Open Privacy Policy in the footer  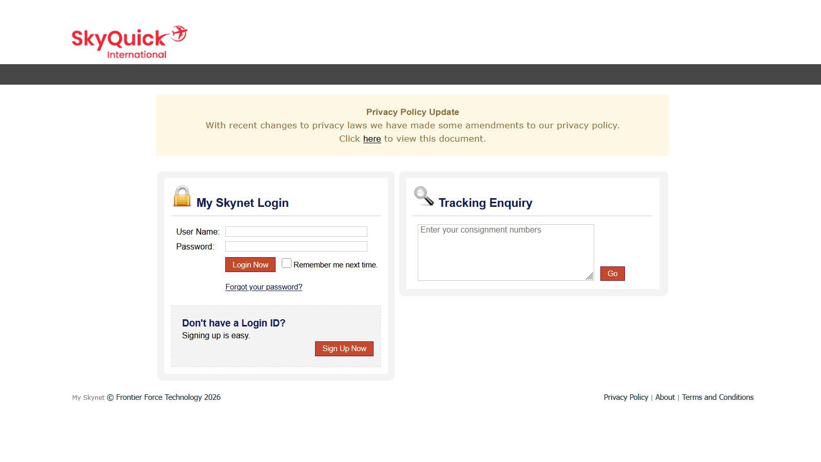[x=625, y=397]
